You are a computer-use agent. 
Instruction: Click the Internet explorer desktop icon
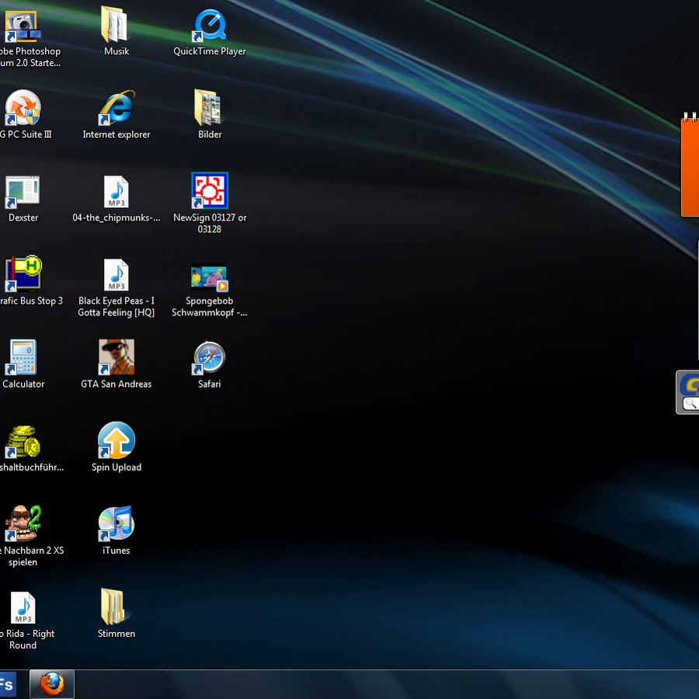116,107
